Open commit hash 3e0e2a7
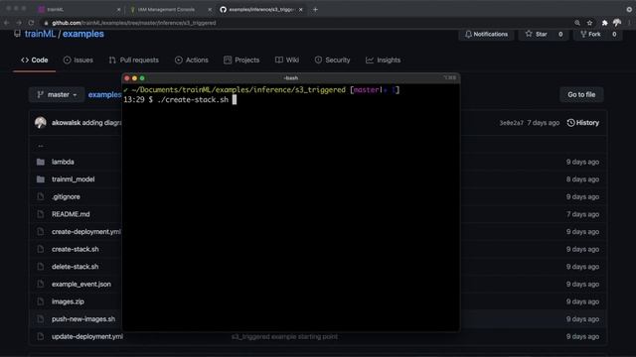This screenshot has height=357, width=636. [x=511, y=123]
